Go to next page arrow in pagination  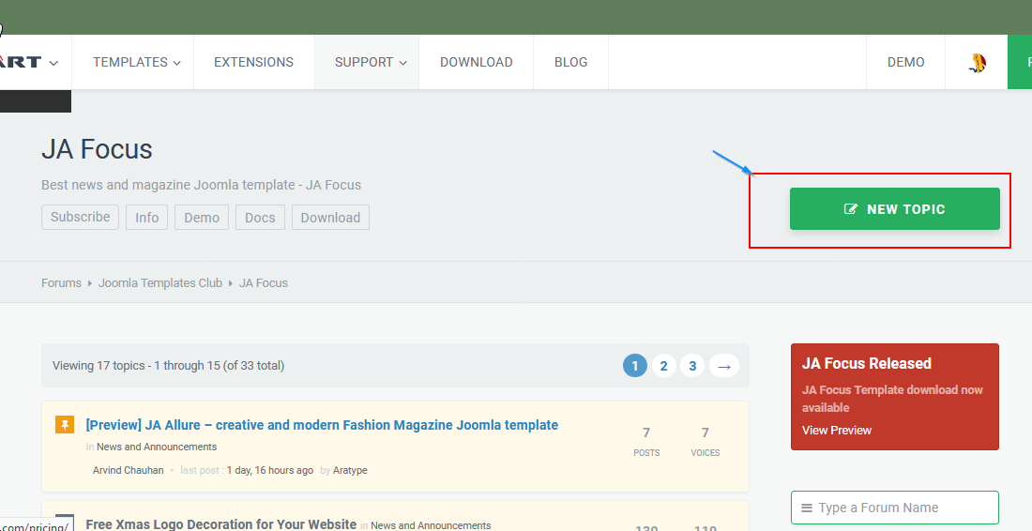(x=724, y=366)
